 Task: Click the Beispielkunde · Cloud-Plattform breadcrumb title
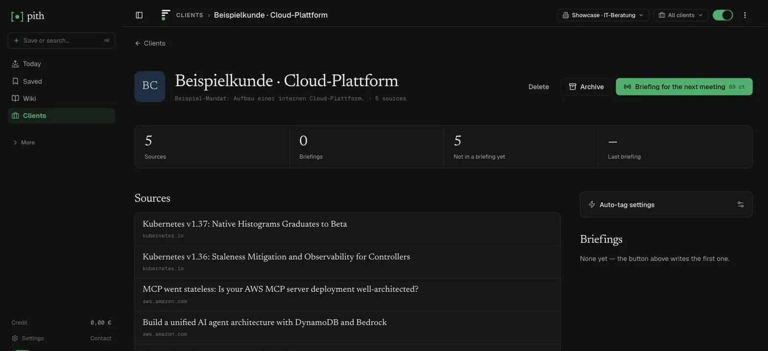pyautogui.click(x=271, y=15)
